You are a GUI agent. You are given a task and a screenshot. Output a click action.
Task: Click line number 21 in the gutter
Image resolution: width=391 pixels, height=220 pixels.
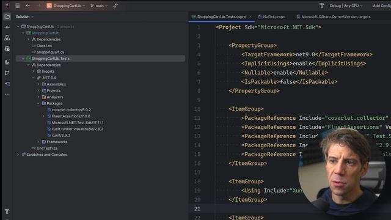(x=197, y=209)
